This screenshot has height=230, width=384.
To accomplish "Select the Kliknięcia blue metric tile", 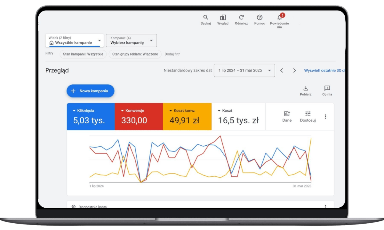I will (91, 117).
